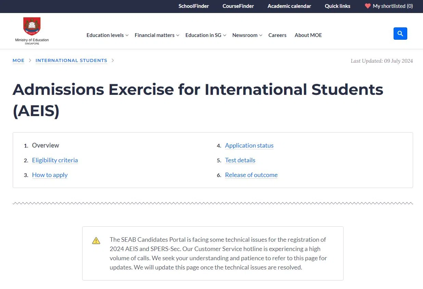The image size is (423, 289).
Task: Click the blue search magnifier button
Action: (400, 34)
